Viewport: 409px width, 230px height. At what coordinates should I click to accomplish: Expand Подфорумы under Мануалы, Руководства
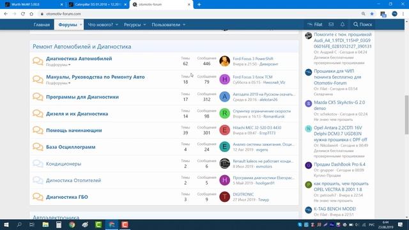click(58, 83)
